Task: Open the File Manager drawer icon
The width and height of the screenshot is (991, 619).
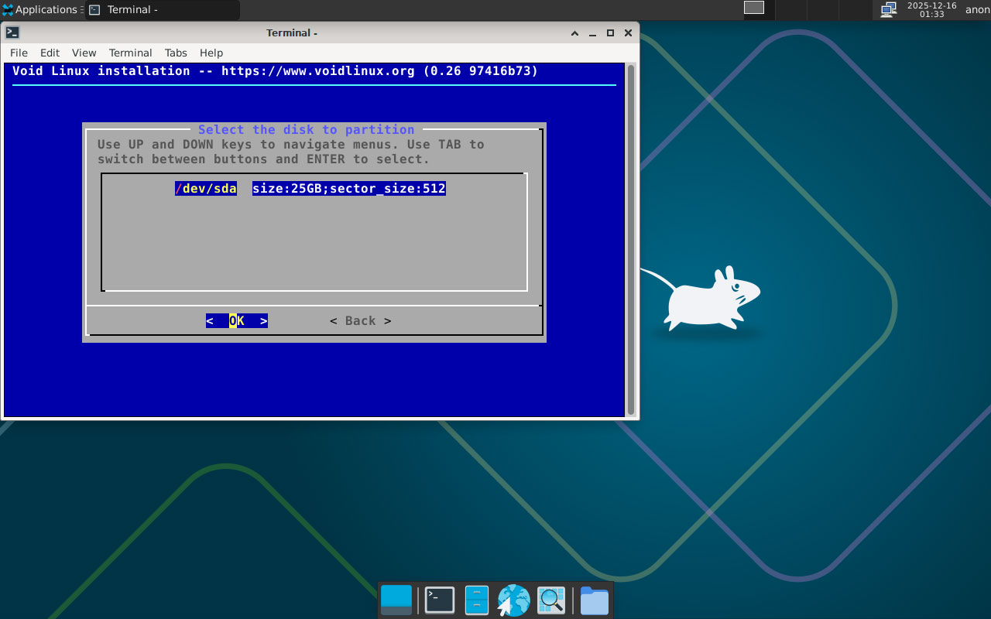Action: pyautogui.click(x=476, y=600)
